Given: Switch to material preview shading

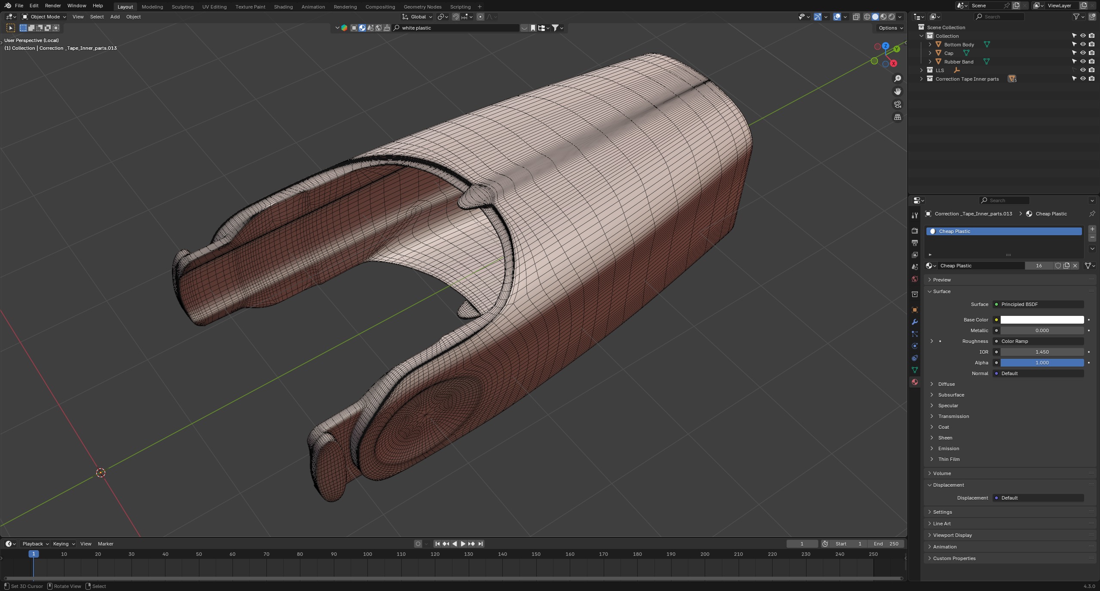Looking at the screenshot, I should click(x=883, y=17).
